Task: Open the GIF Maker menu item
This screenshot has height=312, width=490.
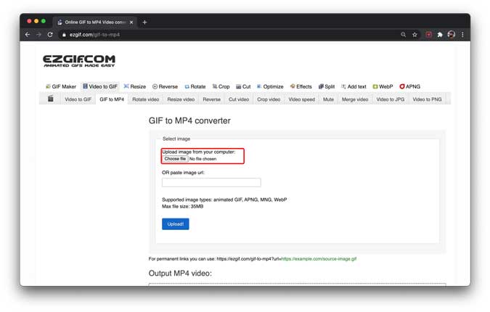Action: (61, 86)
